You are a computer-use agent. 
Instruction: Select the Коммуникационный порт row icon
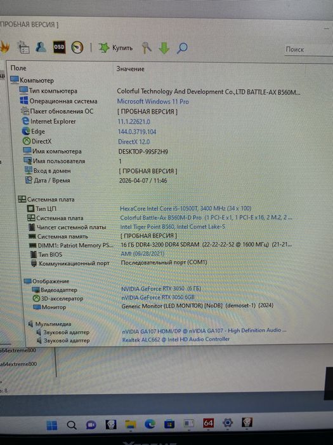point(34,263)
